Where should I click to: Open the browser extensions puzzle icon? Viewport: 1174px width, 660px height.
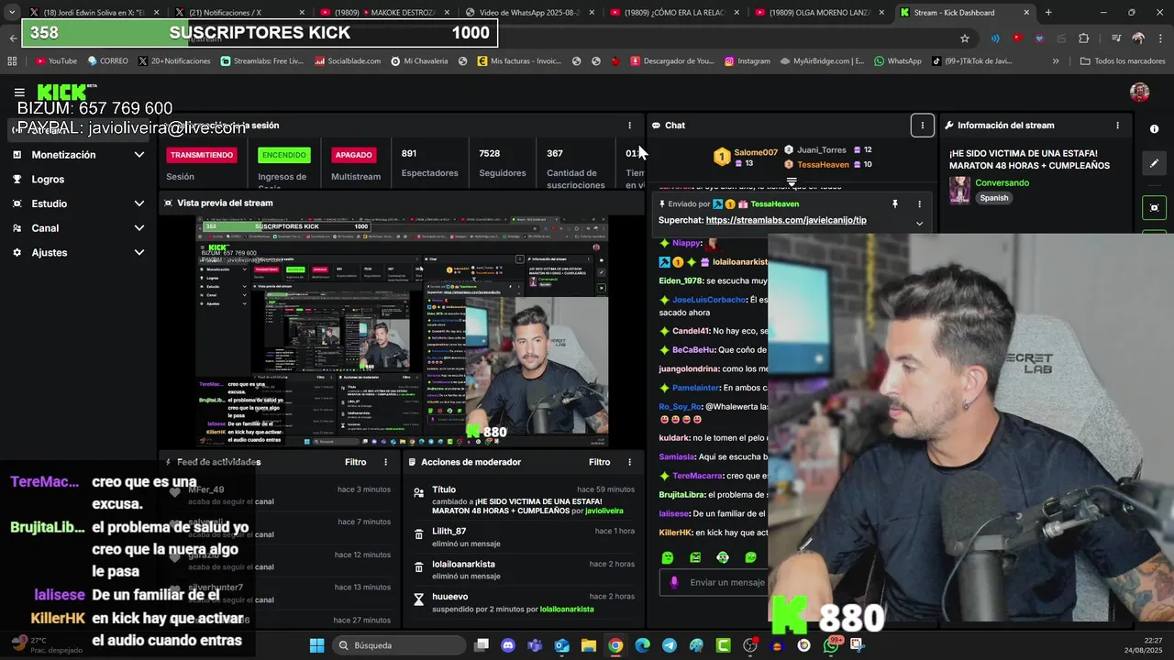coord(1084,38)
